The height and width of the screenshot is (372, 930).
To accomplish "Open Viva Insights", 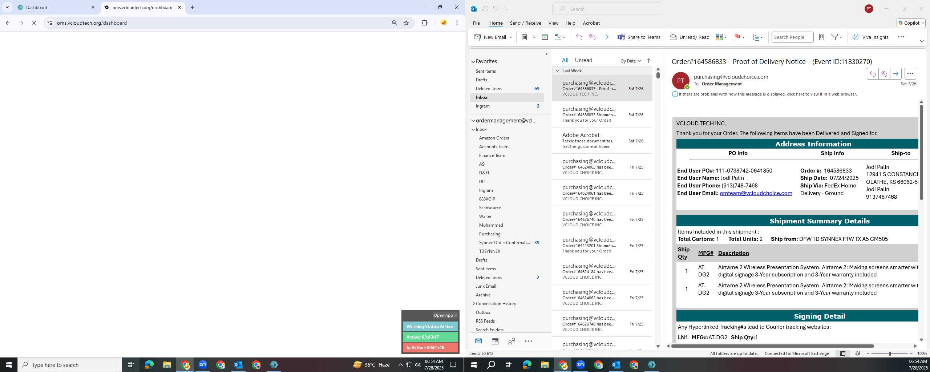I will [x=870, y=37].
